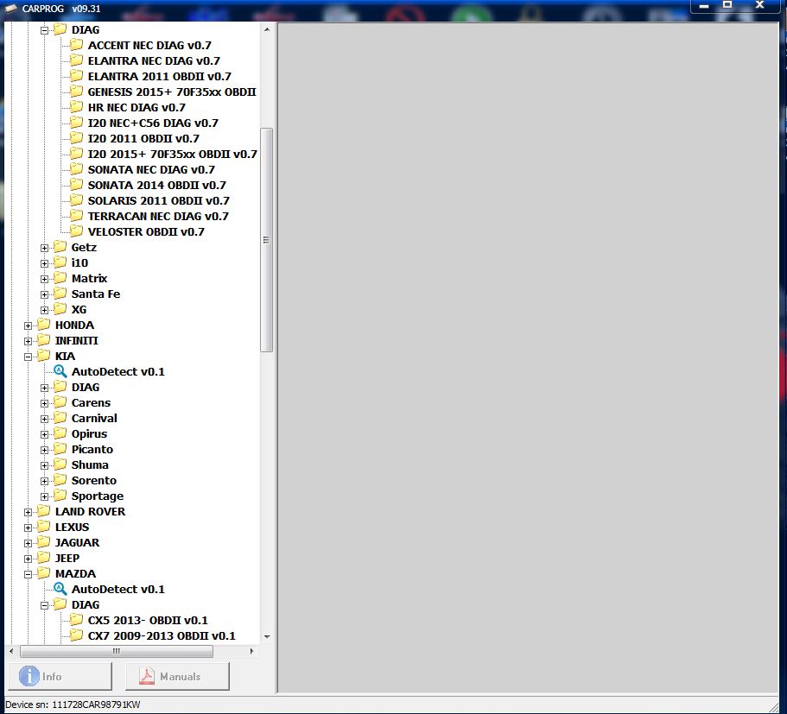
Task: Click folder icon of I20 2011 OBDII v0.7
Action: (x=76, y=138)
